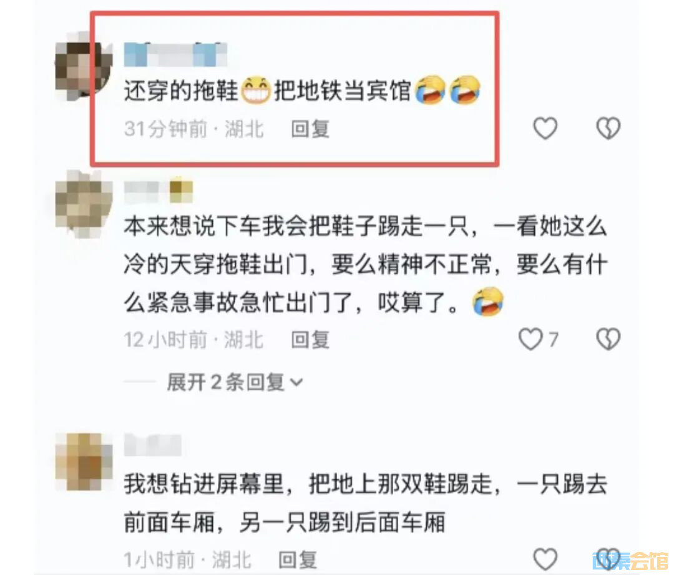The height and width of the screenshot is (575, 674).
Task: Like the comment with 7 likes
Action: 530,339
